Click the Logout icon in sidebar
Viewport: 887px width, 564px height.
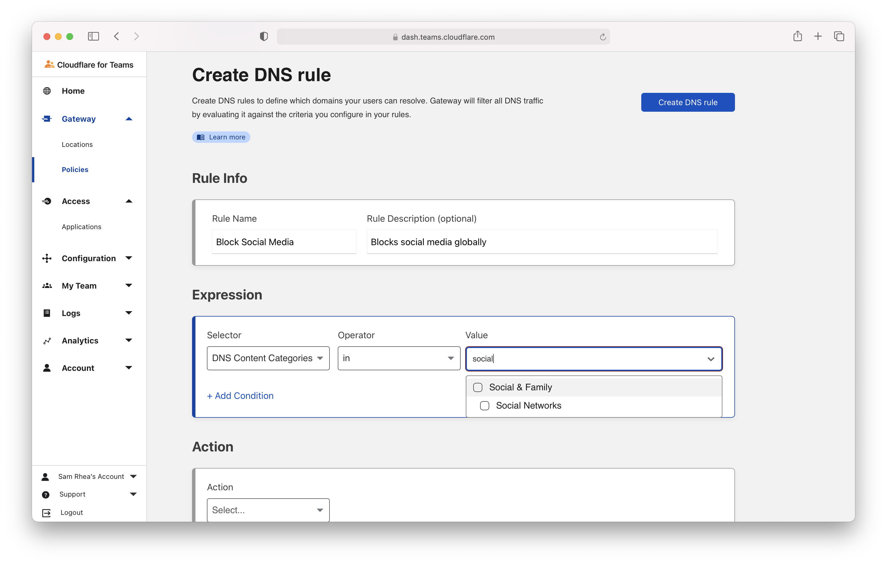(x=46, y=512)
